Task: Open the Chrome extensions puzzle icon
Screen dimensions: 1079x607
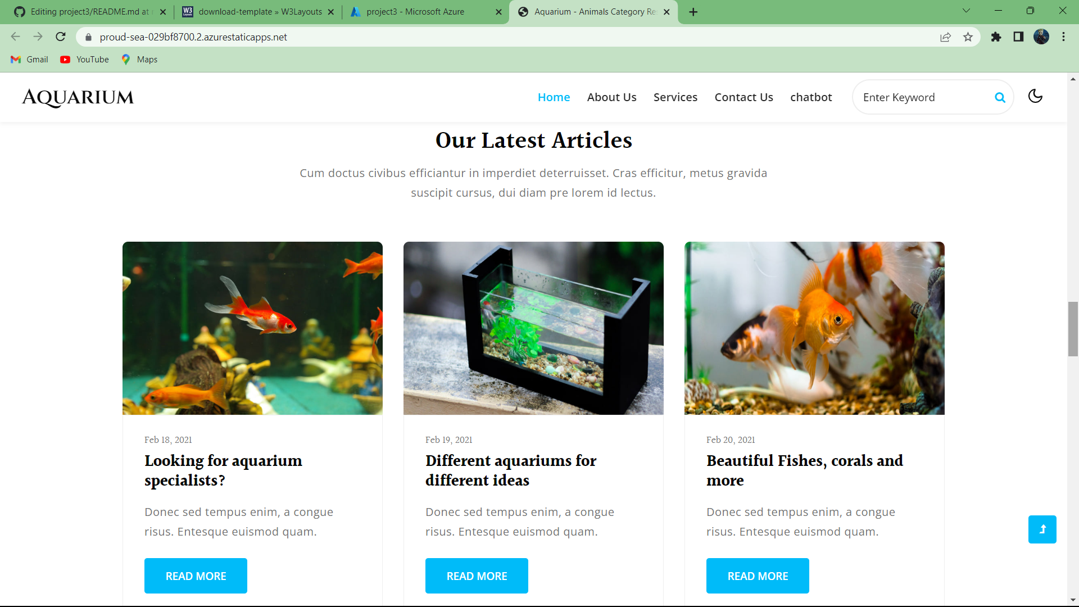Action: 996,37
